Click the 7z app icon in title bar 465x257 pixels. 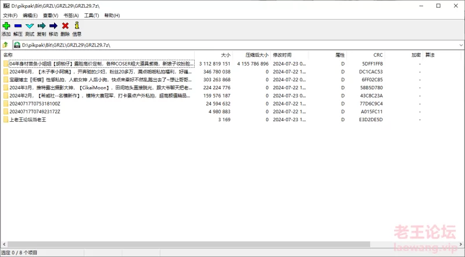point(6,6)
